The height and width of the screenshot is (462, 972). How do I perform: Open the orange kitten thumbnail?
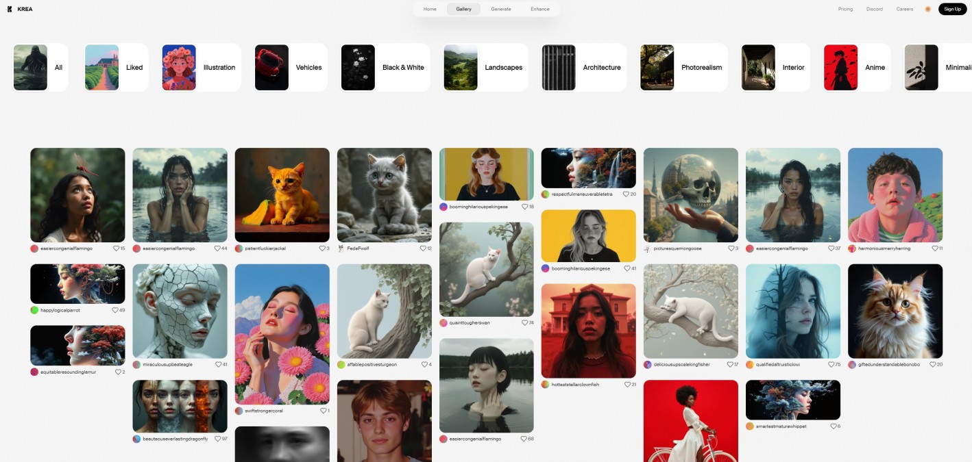[282, 195]
